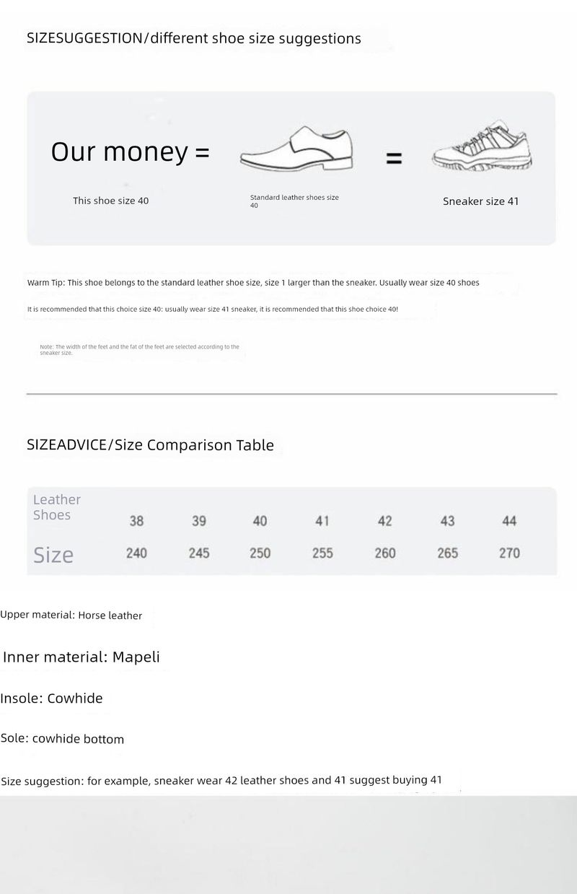Select the "Leather Shoes" row label
Viewport: 577px width, 894px height.
[57, 507]
